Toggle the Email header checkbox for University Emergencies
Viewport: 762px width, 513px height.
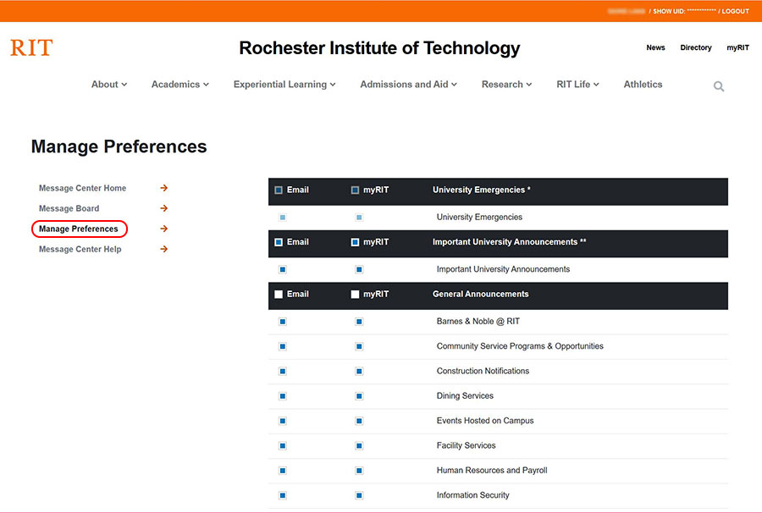[x=279, y=190]
